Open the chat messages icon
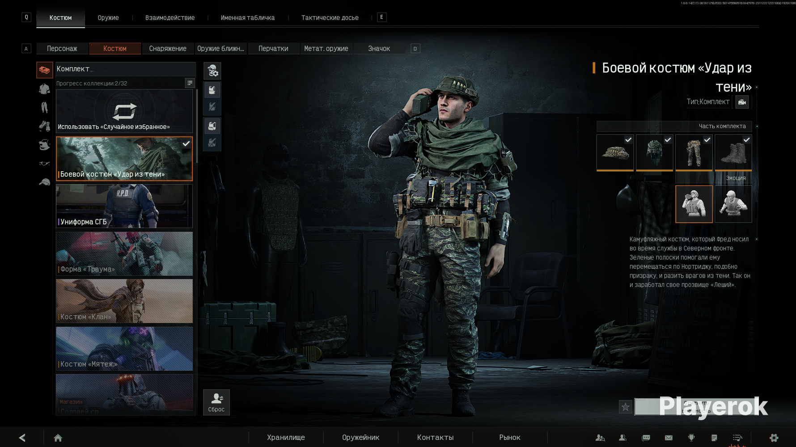796x447 pixels. [x=646, y=438]
